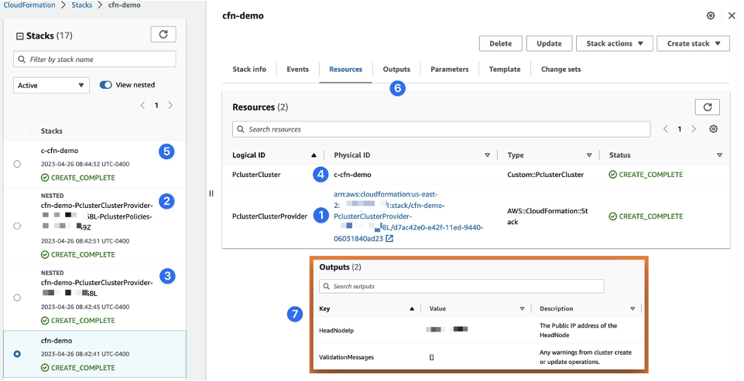The image size is (744, 381).
Task: Open the Stack actions dropdown
Action: [615, 43]
